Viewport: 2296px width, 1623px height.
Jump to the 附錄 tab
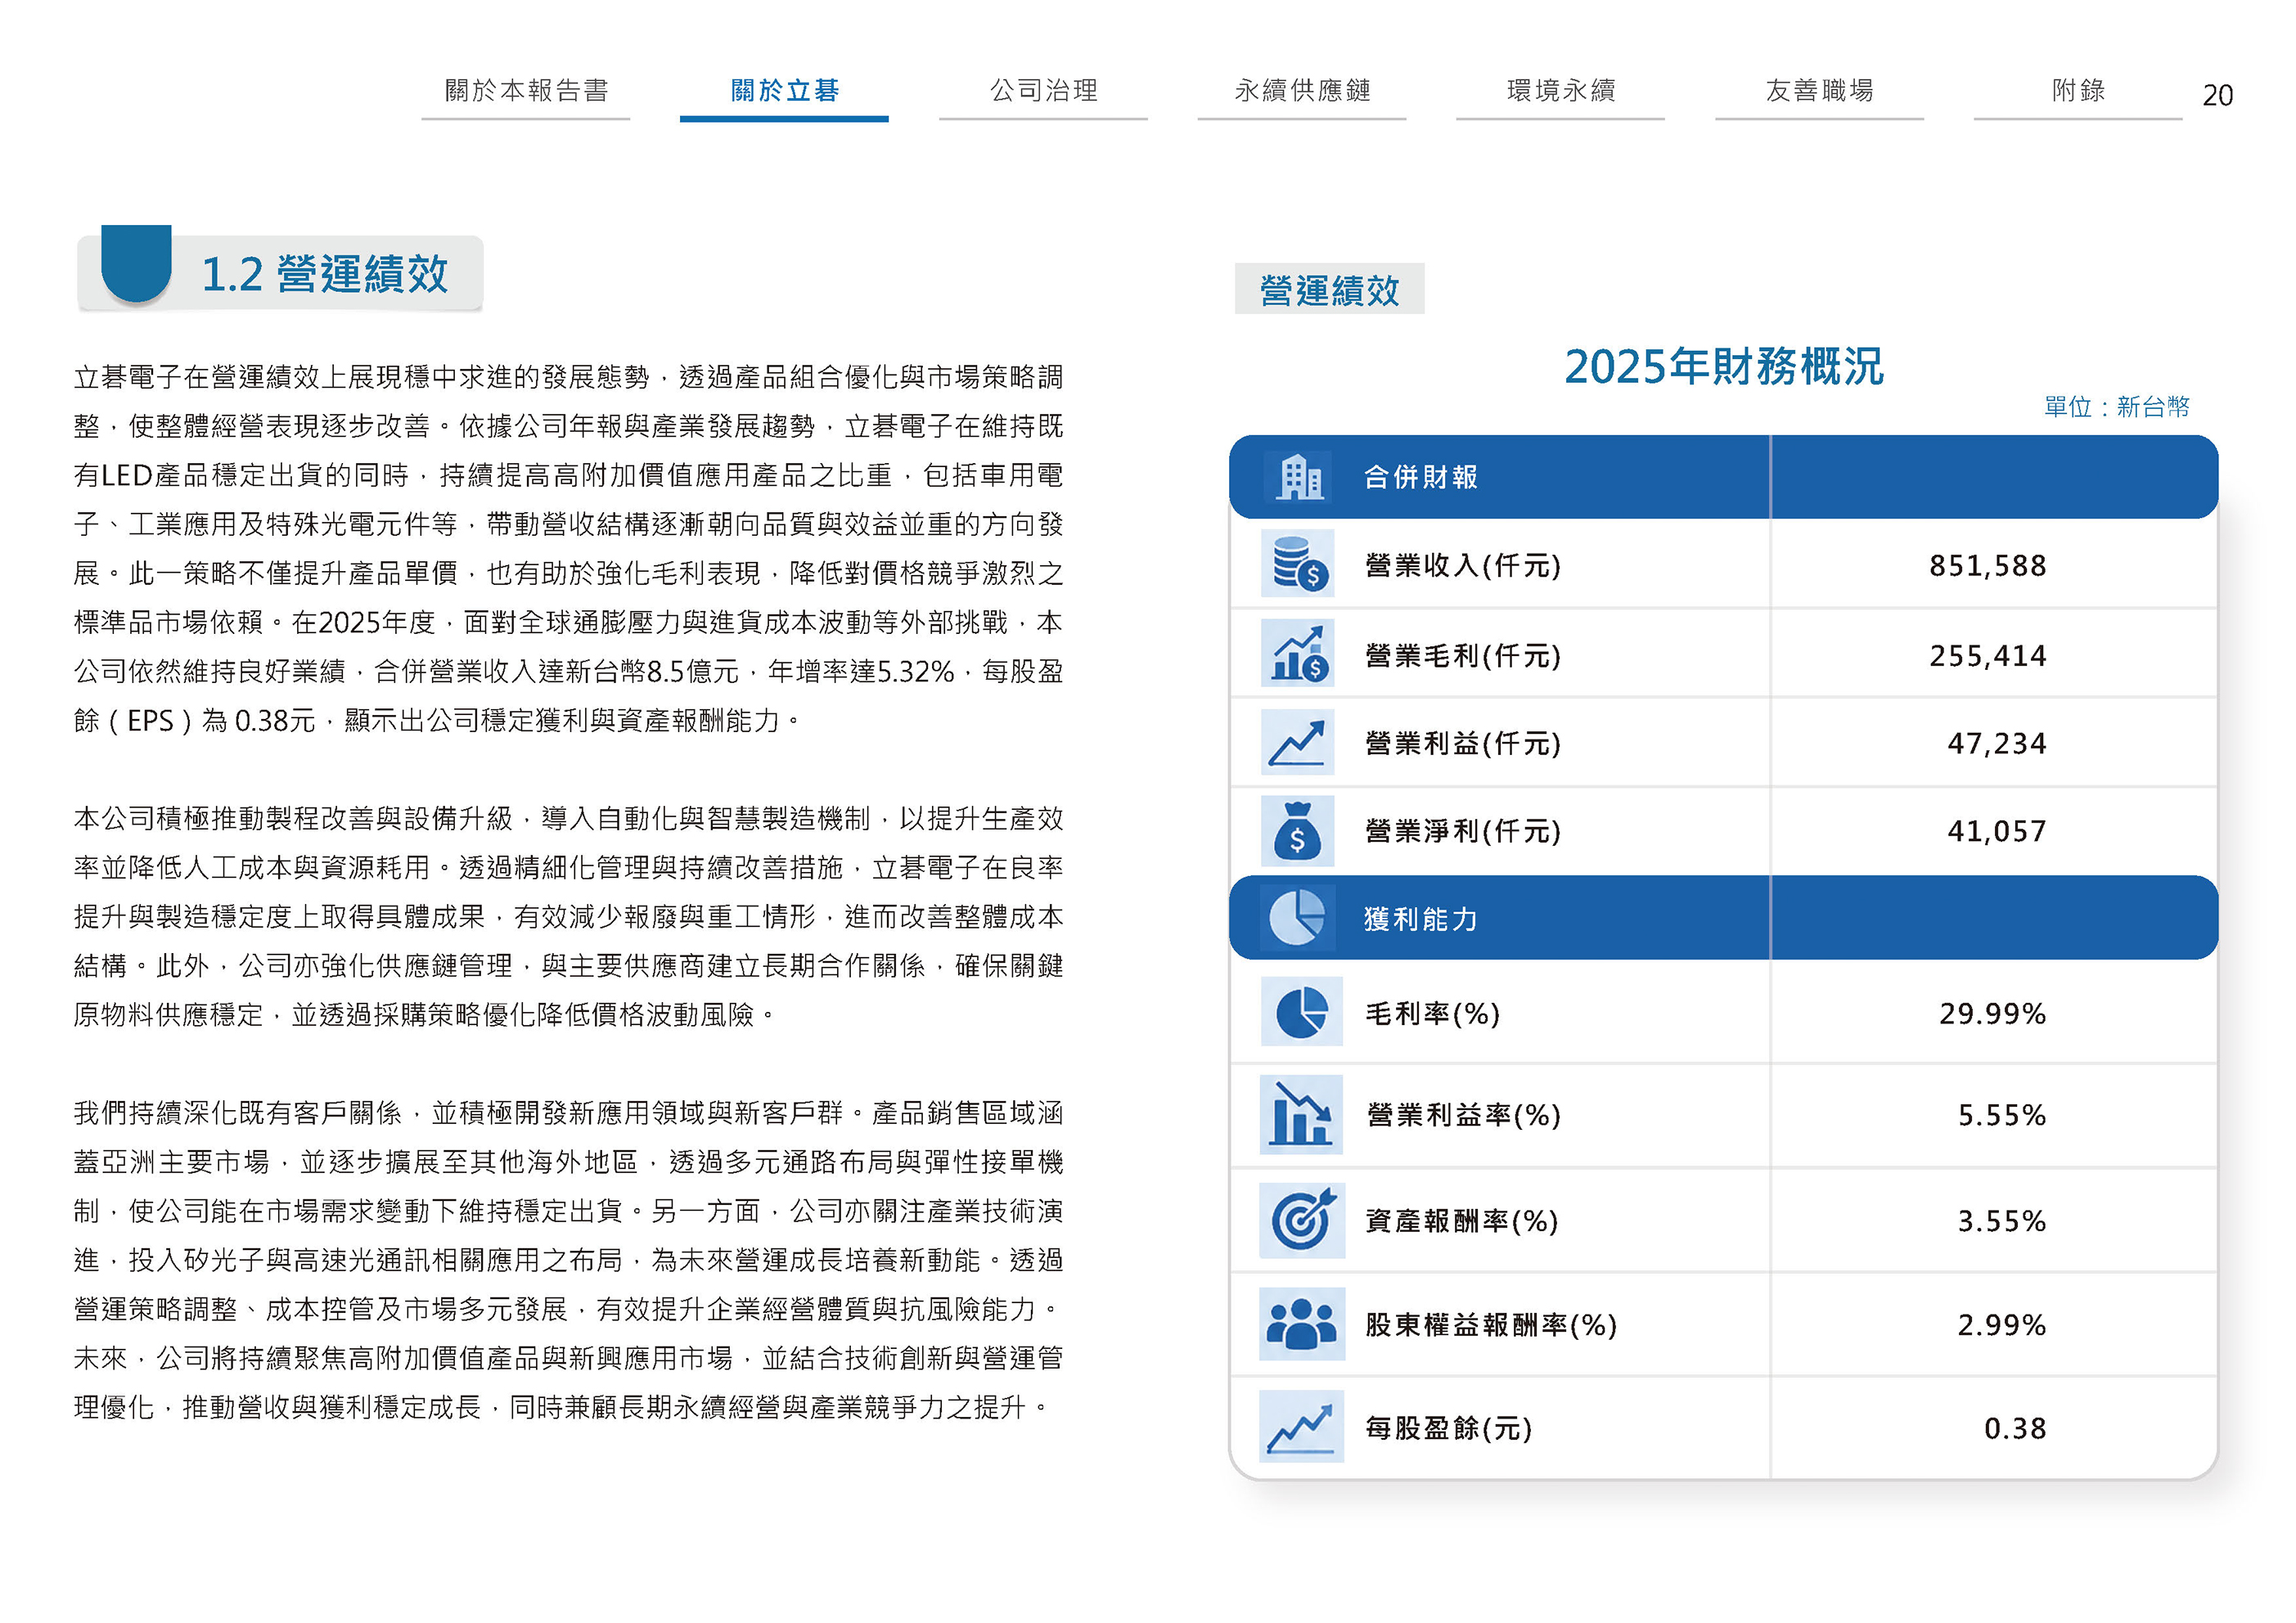pyautogui.click(x=2078, y=91)
